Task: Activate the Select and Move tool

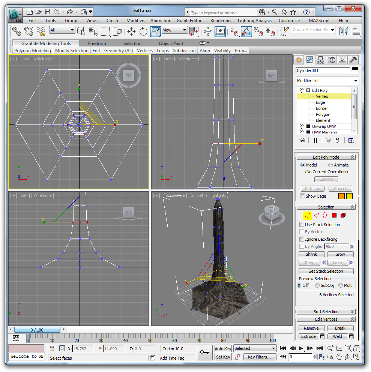Action: (131, 31)
